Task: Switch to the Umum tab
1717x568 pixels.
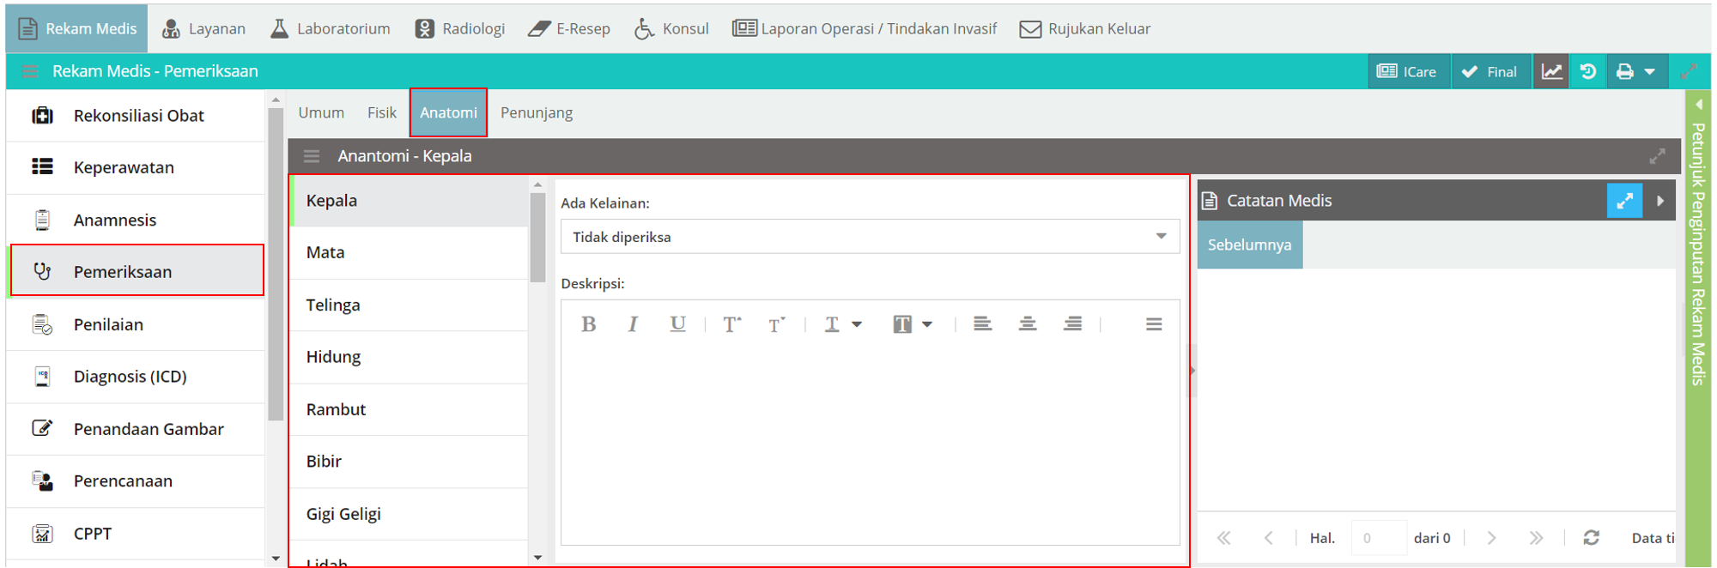Action: pos(321,112)
